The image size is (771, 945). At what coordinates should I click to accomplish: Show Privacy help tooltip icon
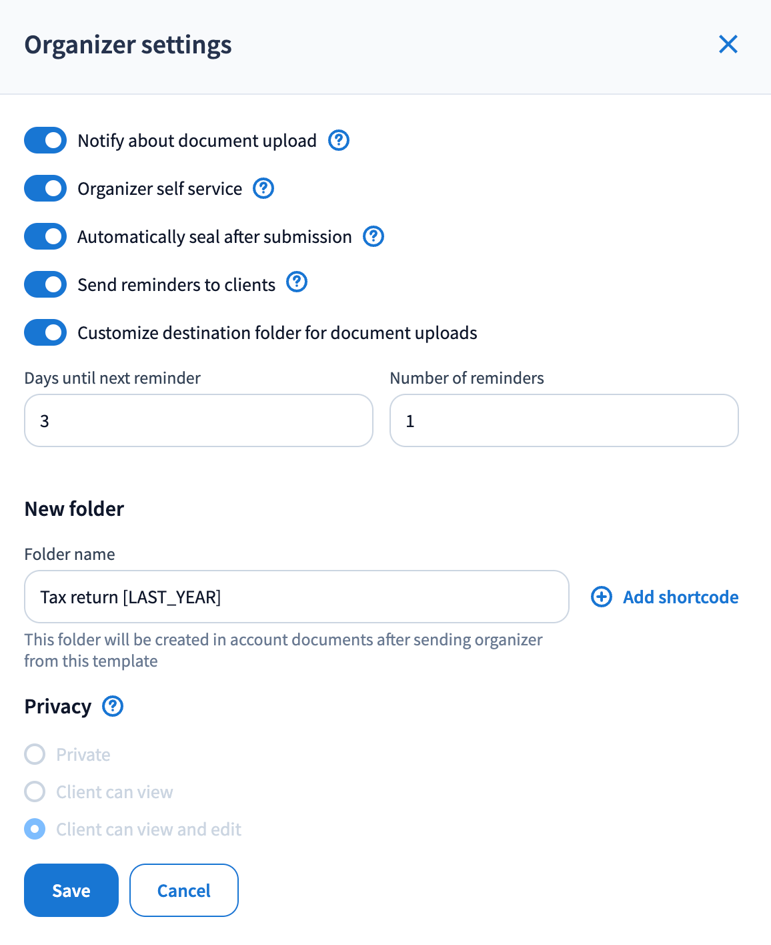pos(113,706)
